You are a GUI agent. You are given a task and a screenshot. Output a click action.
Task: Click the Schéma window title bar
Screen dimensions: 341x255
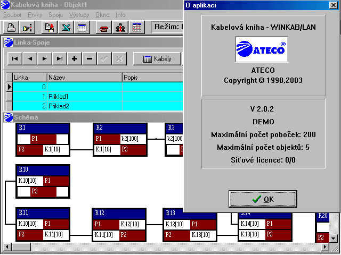pyautogui.click(x=93, y=117)
